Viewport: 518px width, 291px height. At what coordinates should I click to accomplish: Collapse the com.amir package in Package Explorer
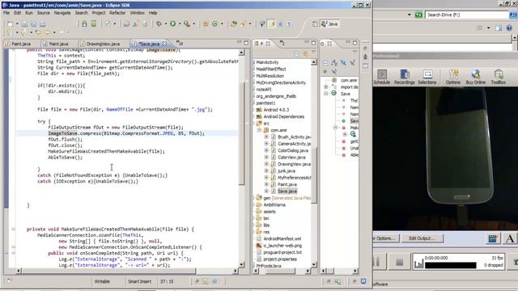pyautogui.click(x=259, y=130)
